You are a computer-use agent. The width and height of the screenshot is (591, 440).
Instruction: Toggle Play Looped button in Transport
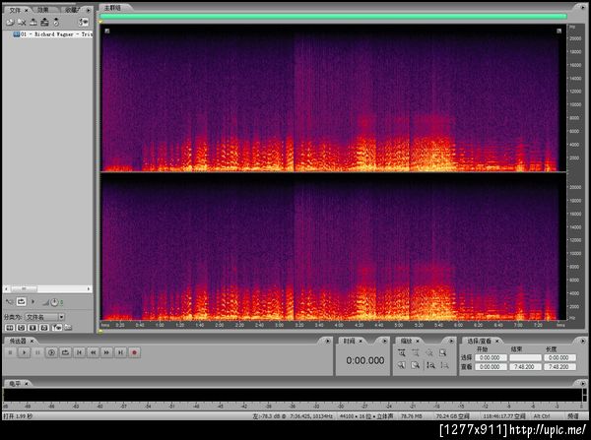tap(66, 352)
